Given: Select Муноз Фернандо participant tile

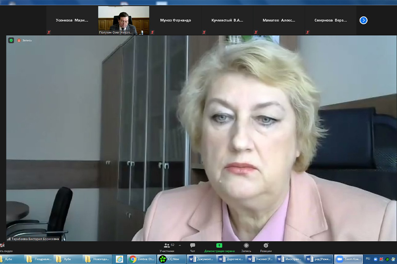Looking at the screenshot, I should point(175,20).
